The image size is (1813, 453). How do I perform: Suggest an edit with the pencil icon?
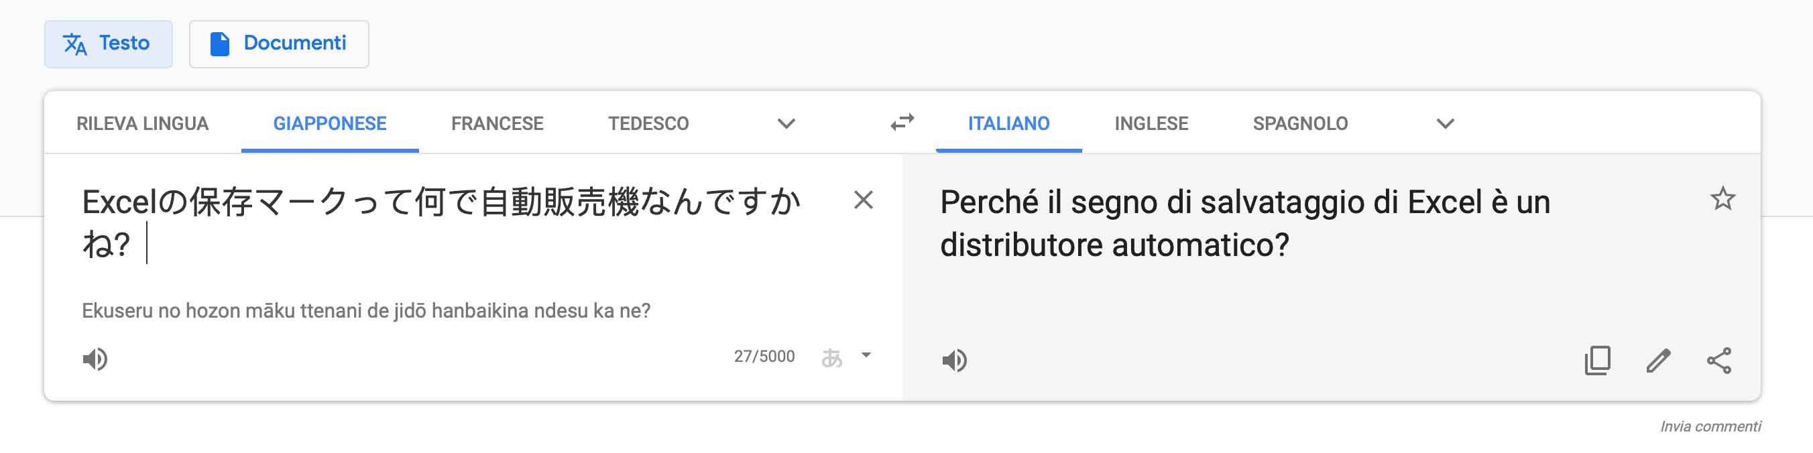click(1657, 360)
